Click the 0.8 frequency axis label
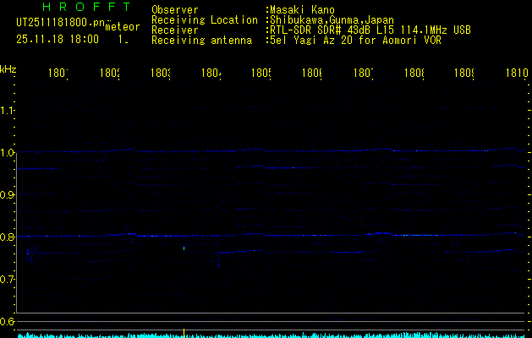 tap(8, 237)
